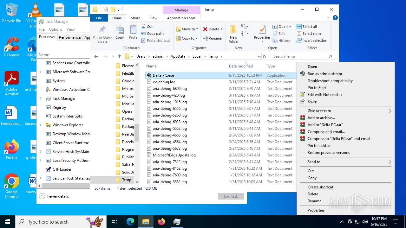Image resolution: width=406 pixels, height=228 pixels.
Task: Click Invert selection in the ribbon
Action: pos(312,41)
